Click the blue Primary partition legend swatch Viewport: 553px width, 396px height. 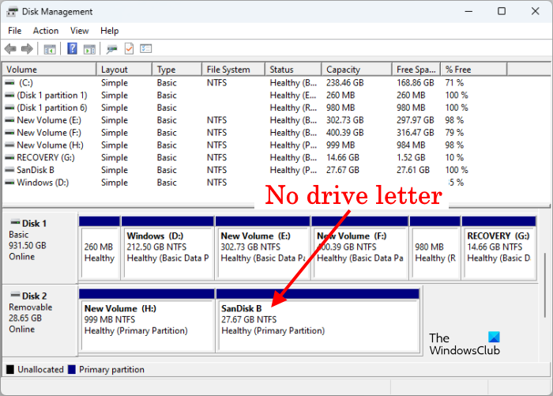tap(72, 370)
